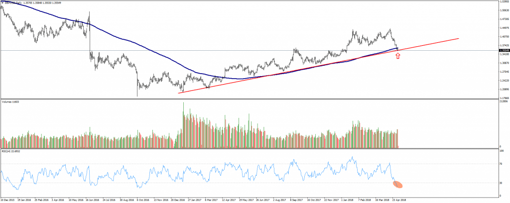
Task: Click the 1 Jan 2018 date on time axis
Action: click(348, 200)
